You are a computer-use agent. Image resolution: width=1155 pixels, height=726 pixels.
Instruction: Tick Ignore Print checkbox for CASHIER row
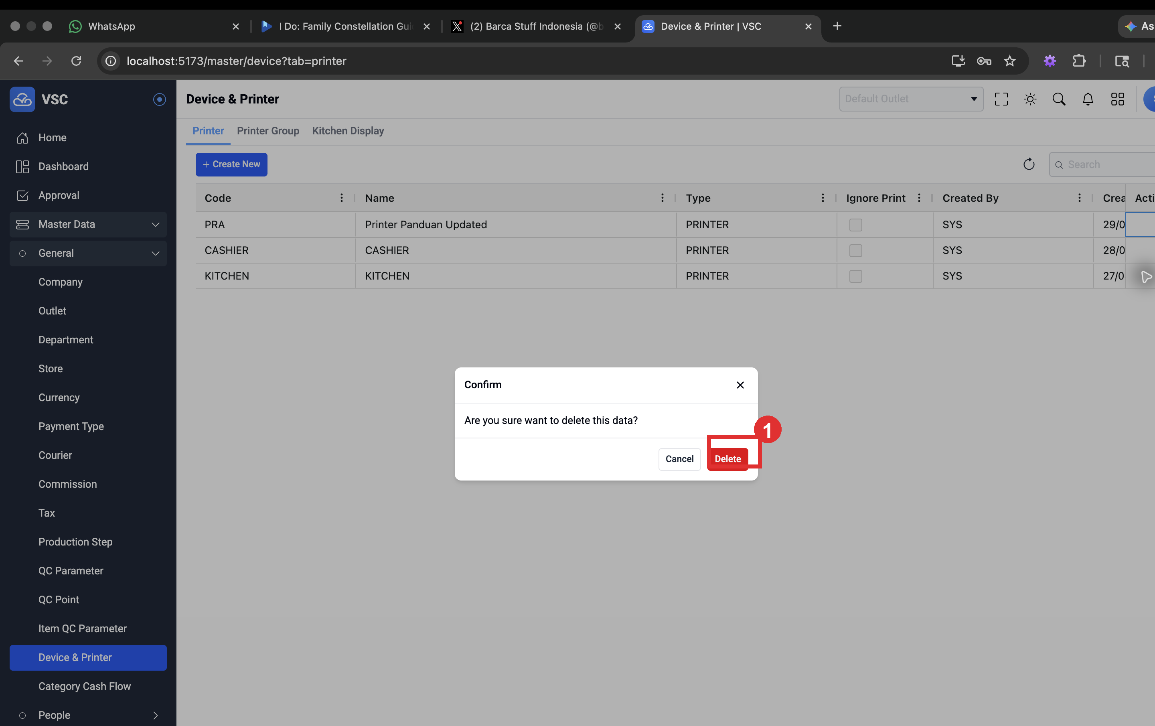pos(855,250)
